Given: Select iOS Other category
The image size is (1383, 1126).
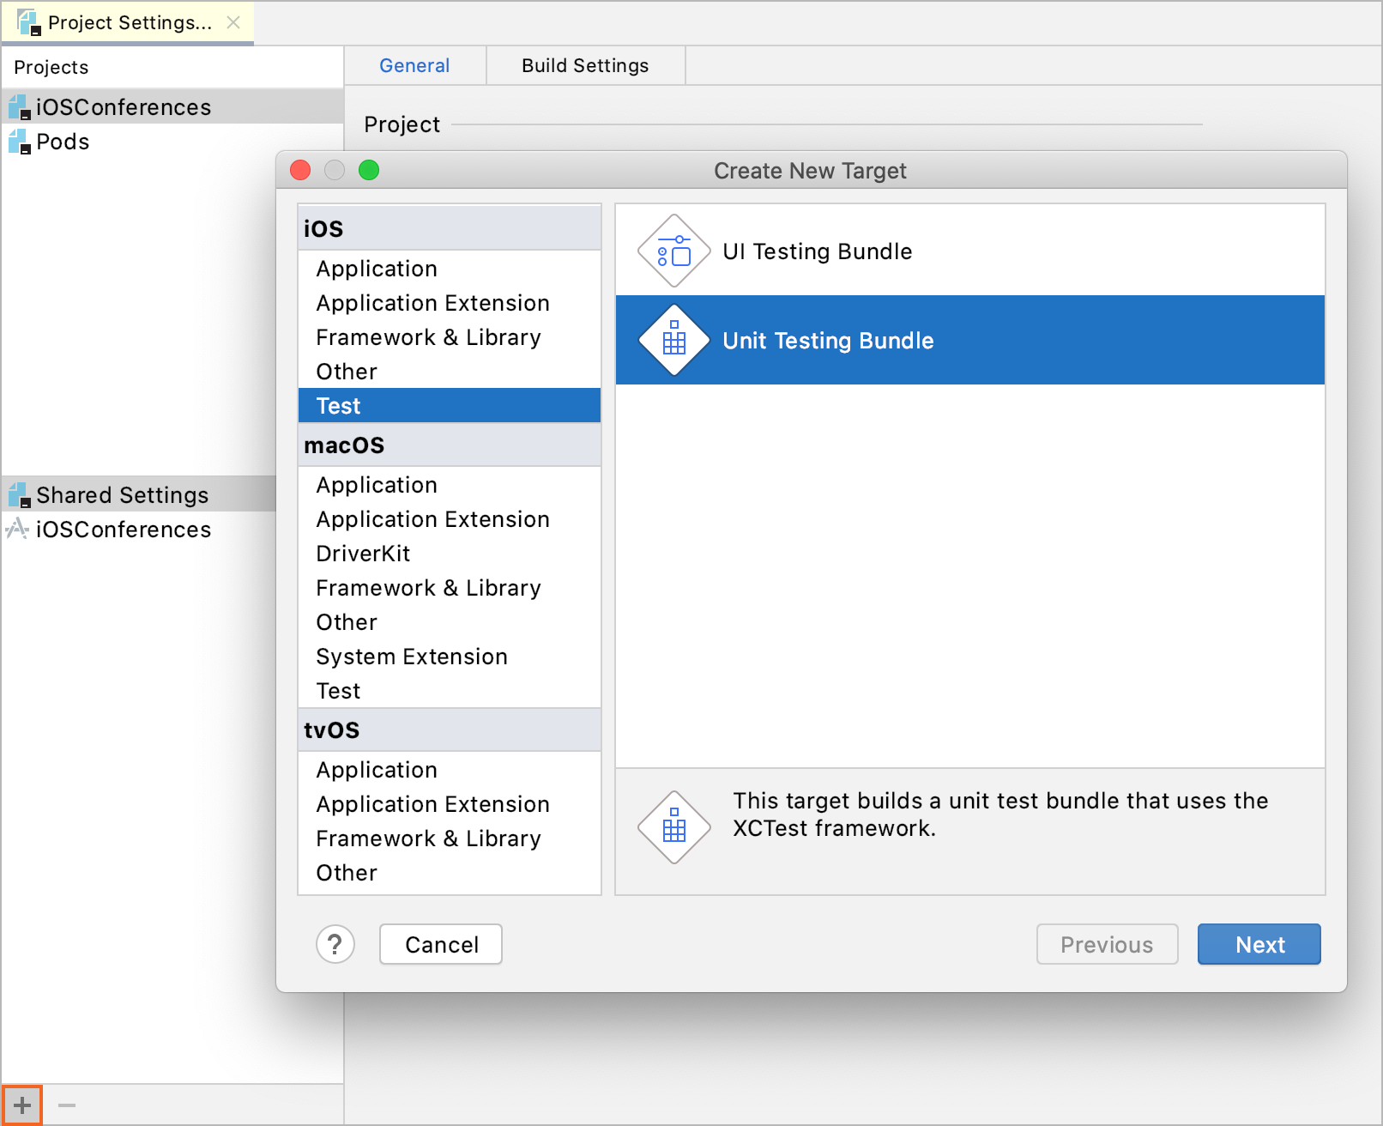Looking at the screenshot, I should [450, 372].
